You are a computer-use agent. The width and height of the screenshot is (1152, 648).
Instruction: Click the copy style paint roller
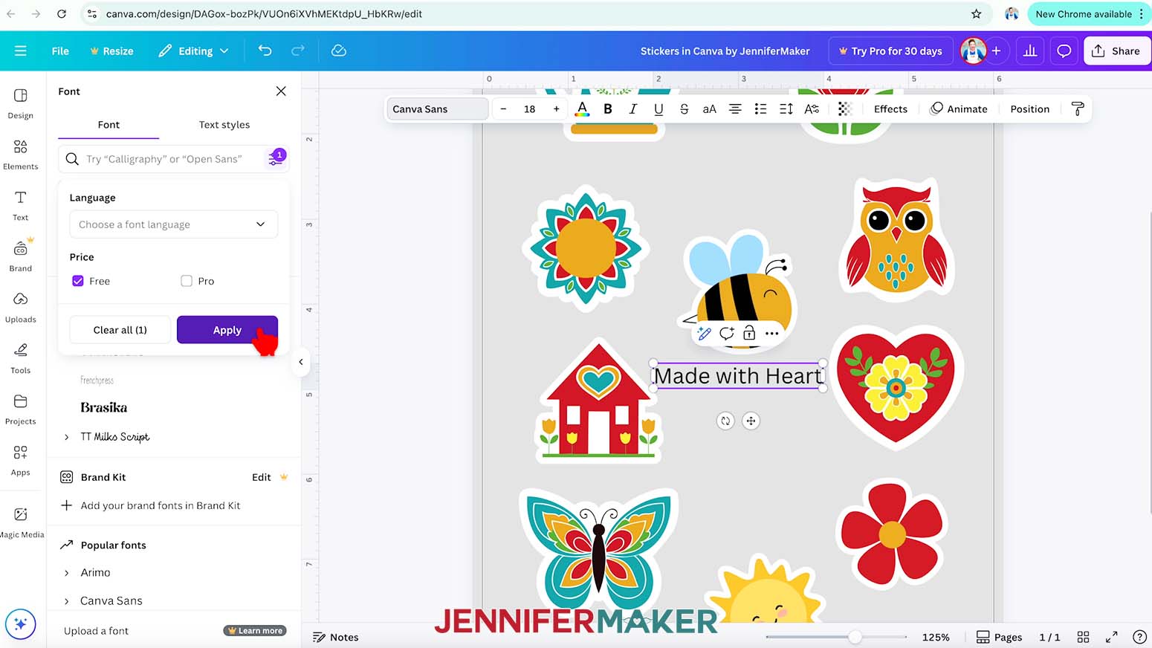pyautogui.click(x=1078, y=109)
